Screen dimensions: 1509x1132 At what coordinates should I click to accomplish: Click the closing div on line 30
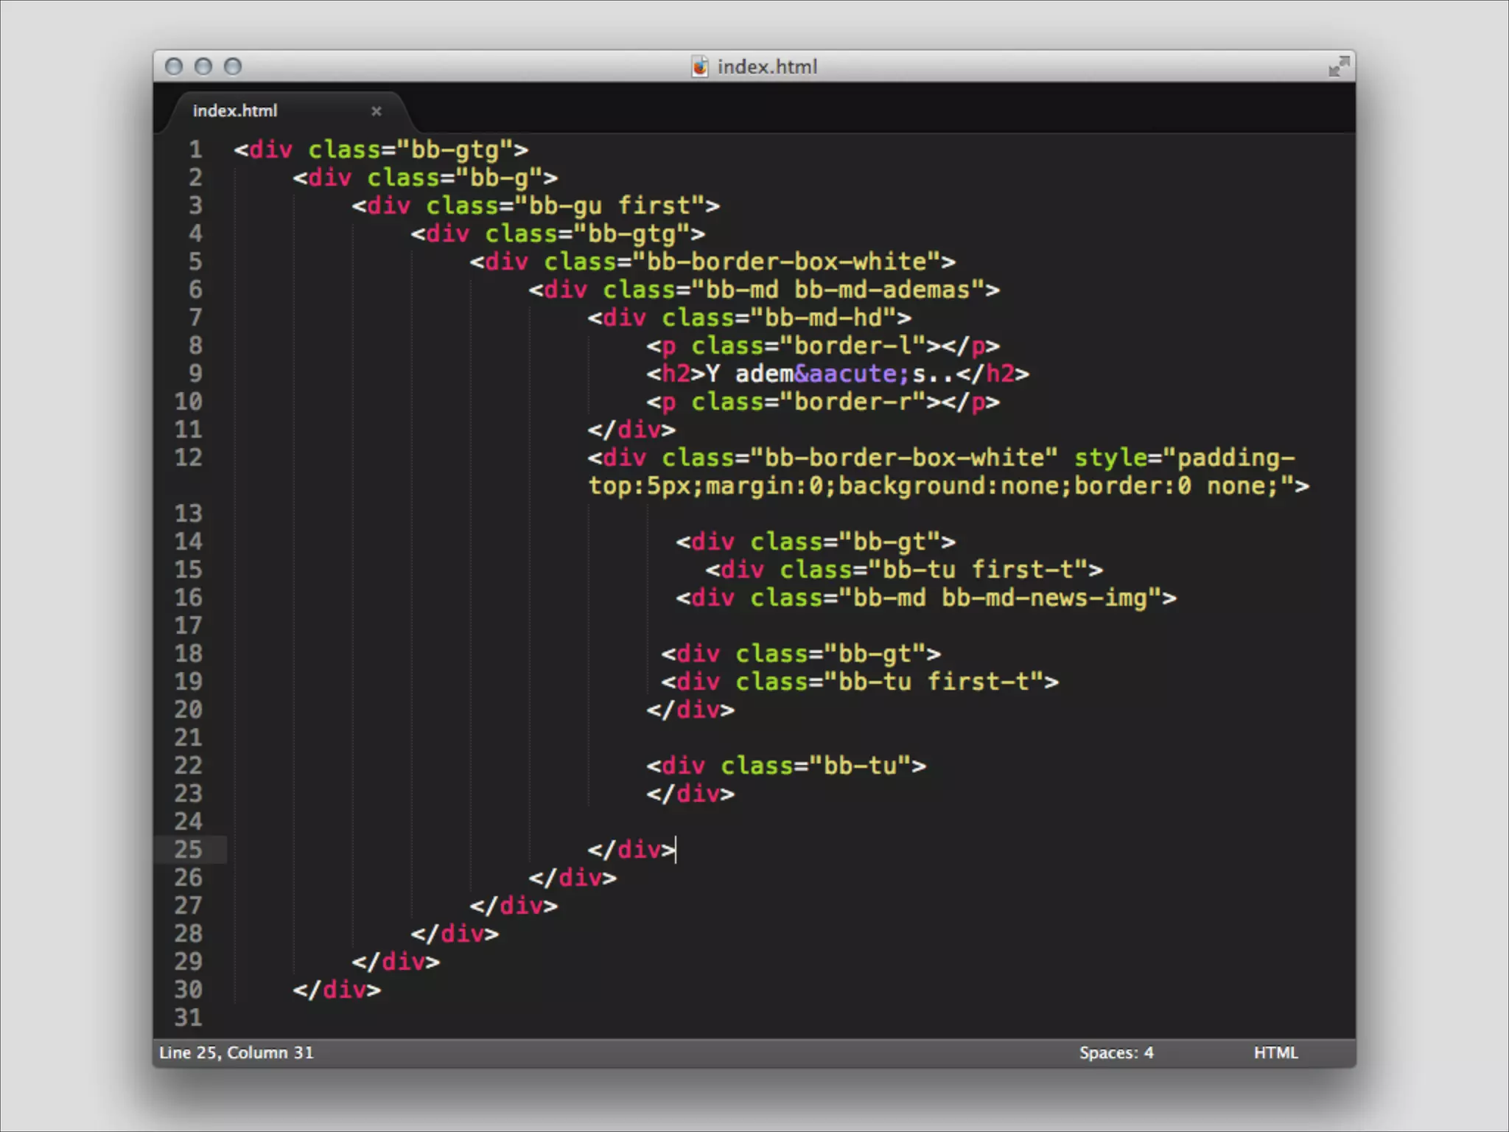pos(337,990)
